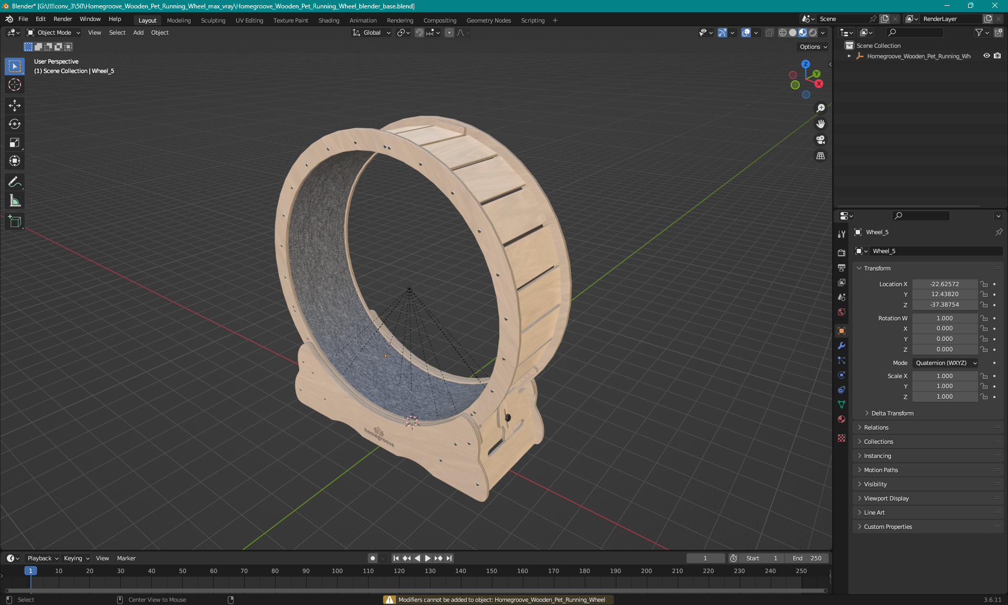Click the pan view hand icon
The width and height of the screenshot is (1008, 605).
point(821,124)
